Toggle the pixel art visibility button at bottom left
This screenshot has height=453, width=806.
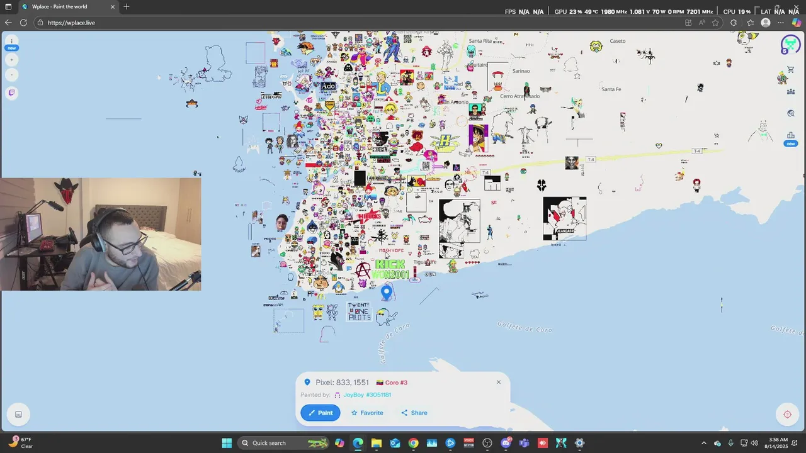point(18,414)
